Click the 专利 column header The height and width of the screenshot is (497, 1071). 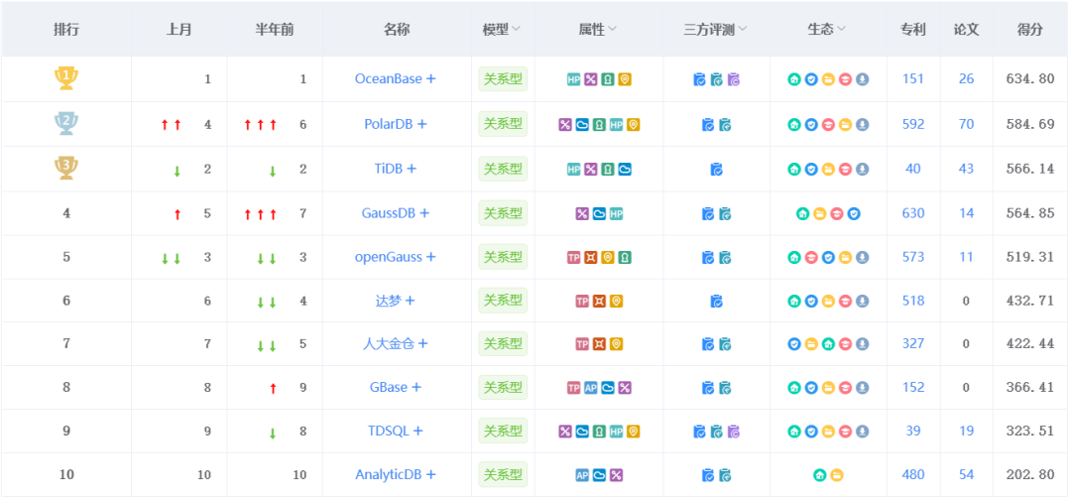913,30
